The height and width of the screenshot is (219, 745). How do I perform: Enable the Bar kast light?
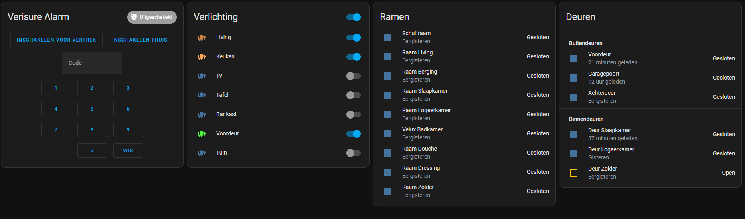[x=353, y=115]
